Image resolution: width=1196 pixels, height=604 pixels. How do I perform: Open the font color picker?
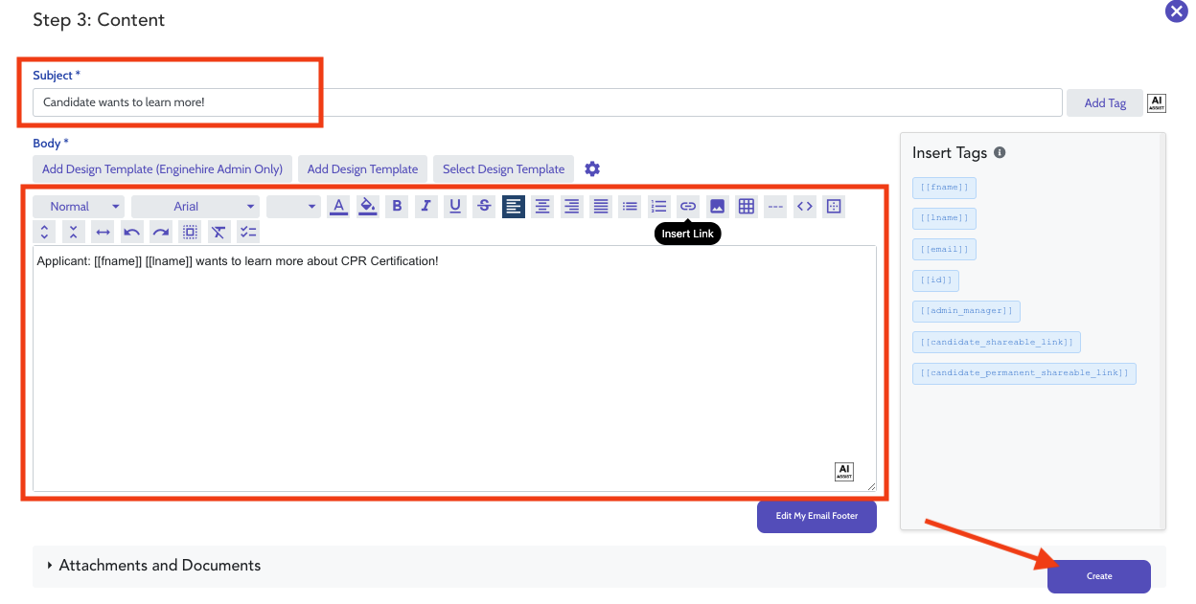click(337, 206)
